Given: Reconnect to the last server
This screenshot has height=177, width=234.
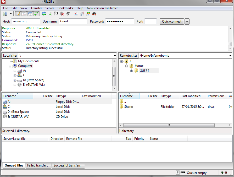Looking at the screenshot, I should pyautogui.click(x=68, y=14).
